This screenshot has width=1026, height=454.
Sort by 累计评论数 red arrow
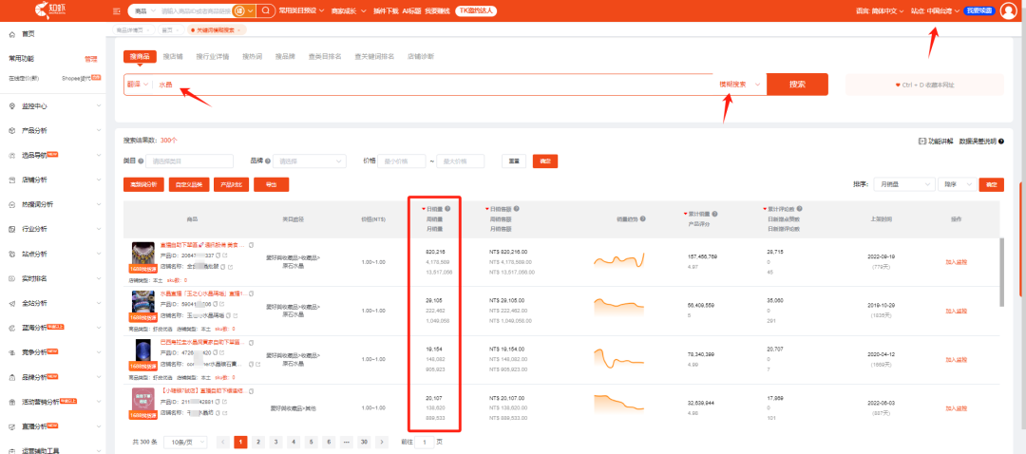click(x=765, y=209)
